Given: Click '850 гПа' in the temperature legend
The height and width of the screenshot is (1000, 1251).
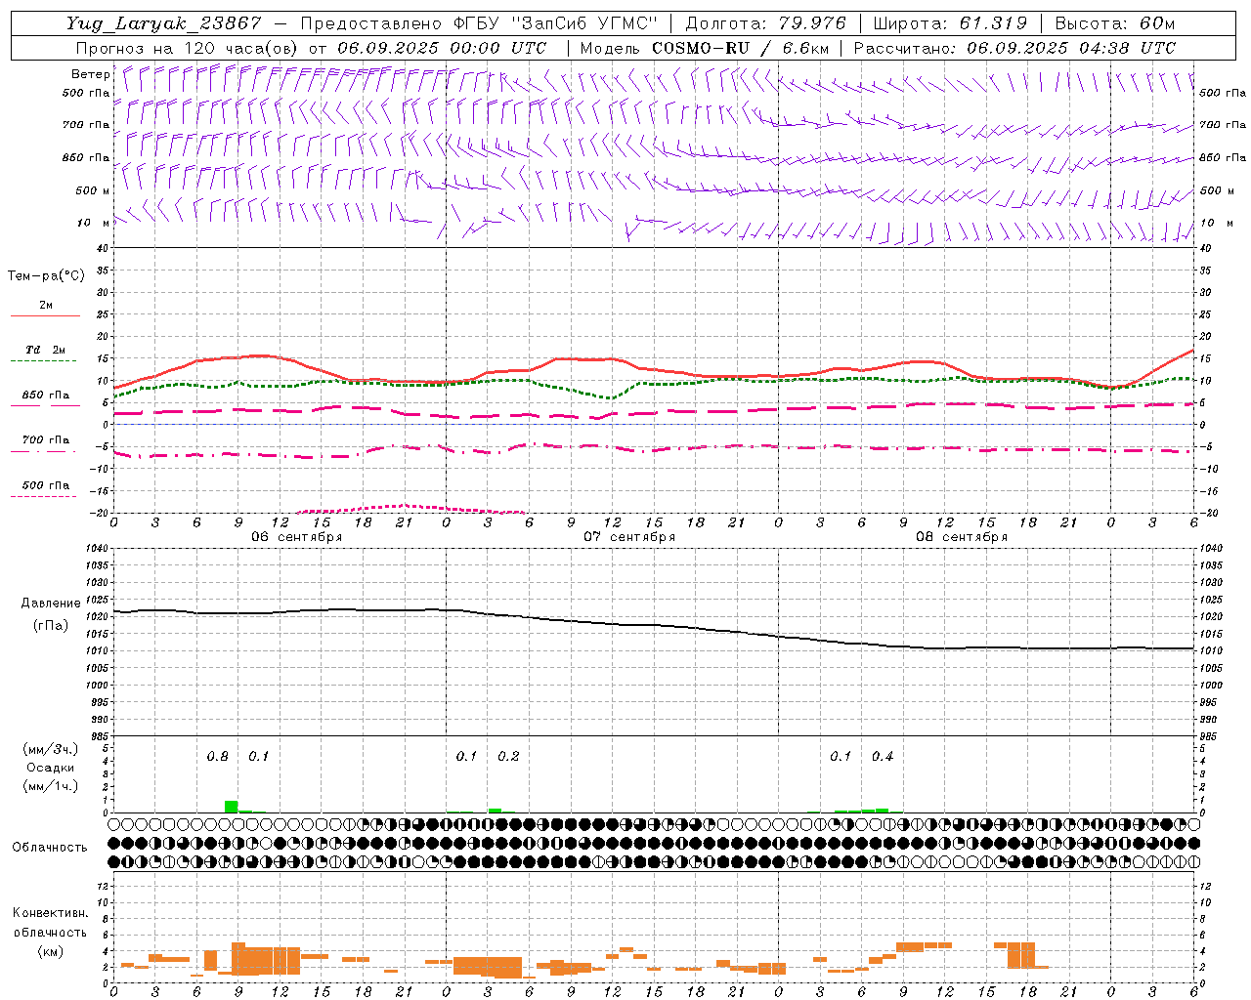Looking at the screenshot, I should (x=46, y=396).
